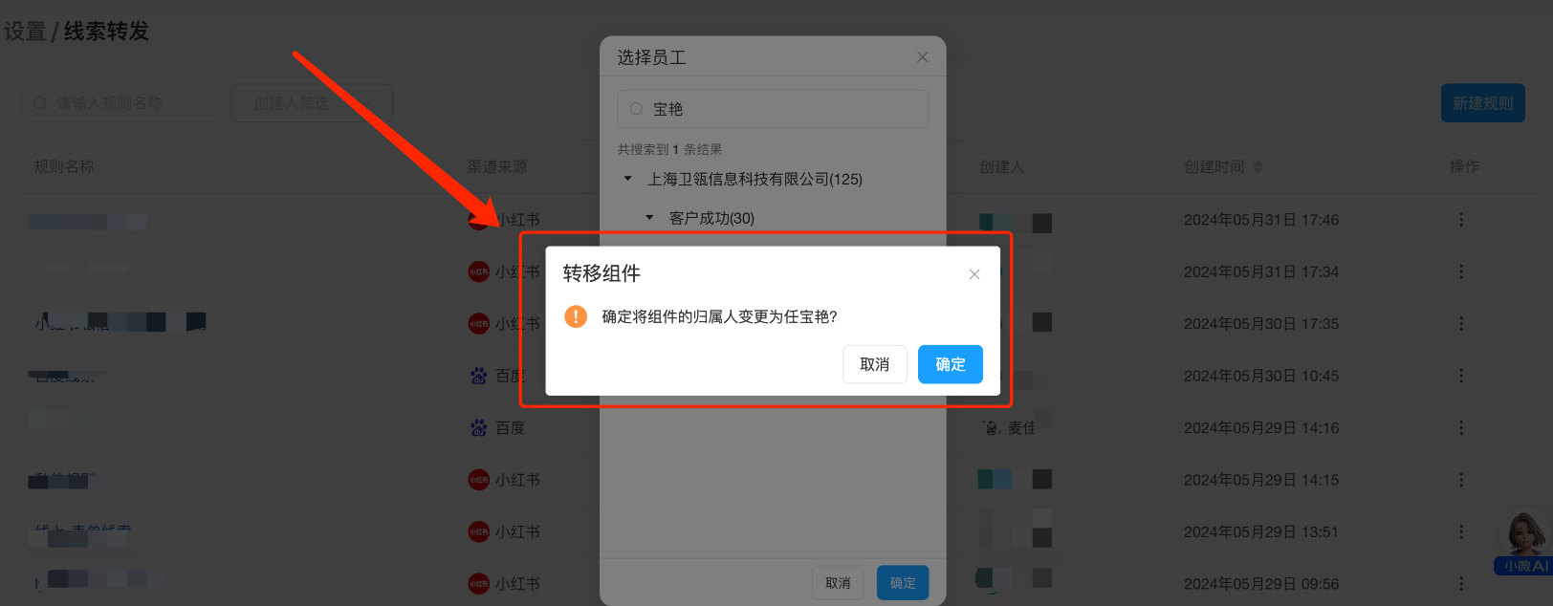Open more actions for 2024年05月30日 10:45 row
This screenshot has width=1553, height=606.
tap(1461, 376)
